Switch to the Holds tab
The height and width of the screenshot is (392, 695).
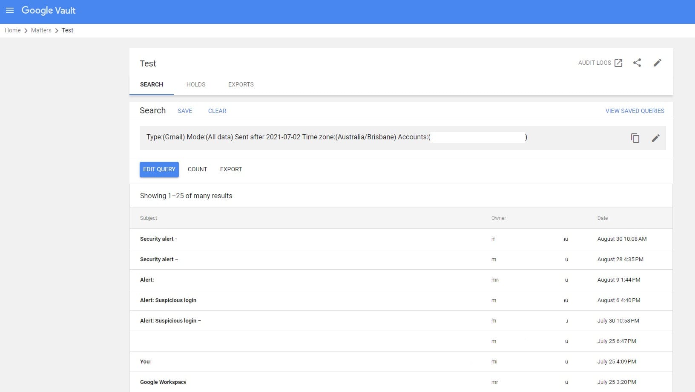[x=196, y=84]
